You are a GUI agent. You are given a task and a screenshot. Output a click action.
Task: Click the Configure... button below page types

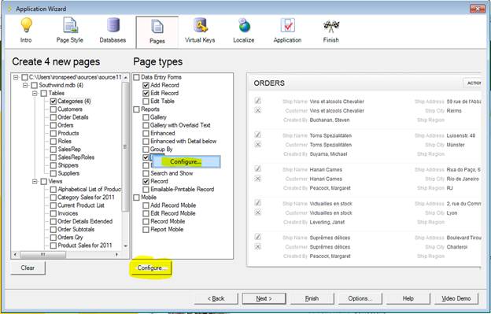click(152, 268)
